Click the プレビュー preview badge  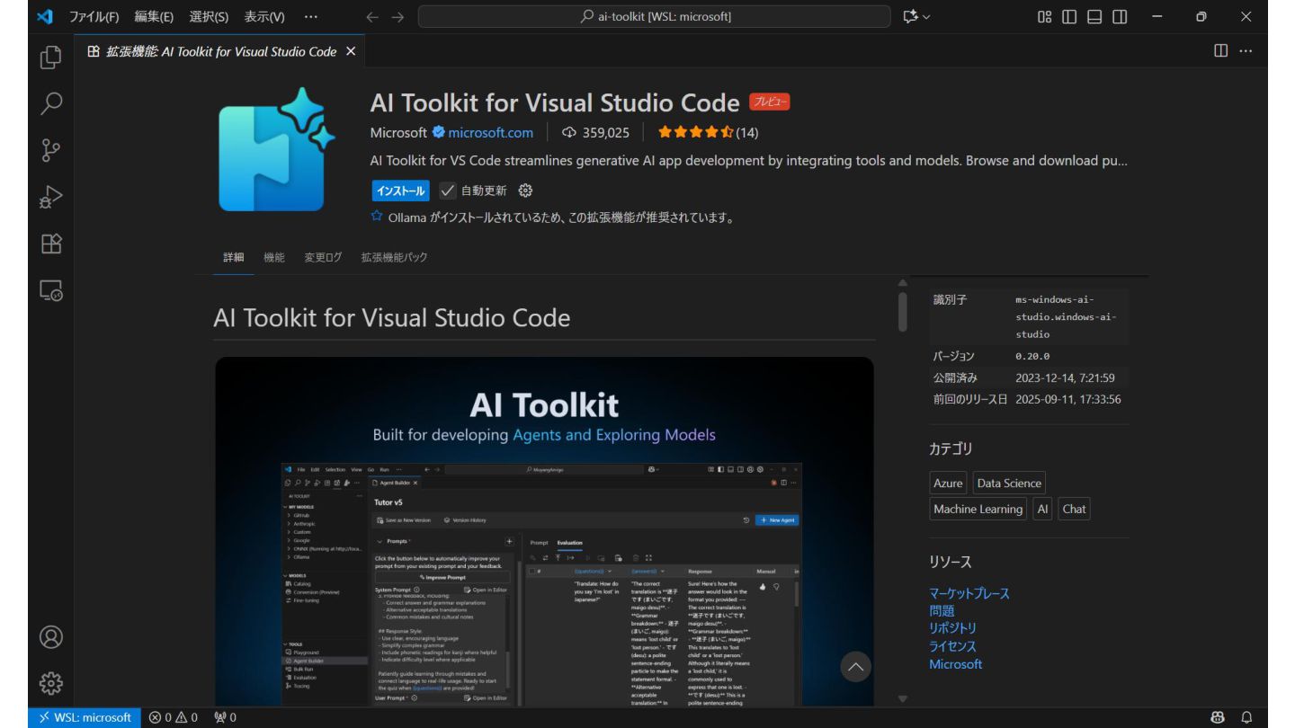point(770,102)
